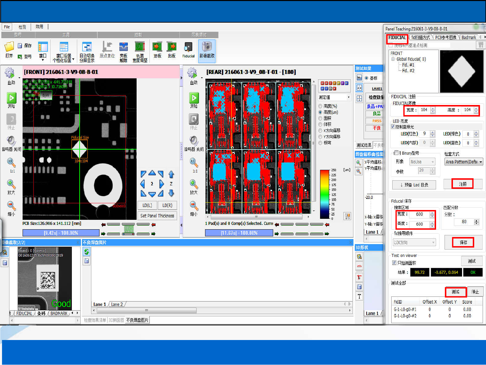Switch to the PCB参考图像 tab
This screenshot has height=365, width=486.
point(446,37)
